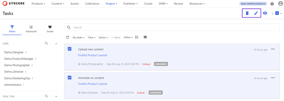Filter by user Demo.ProductManager
This screenshot has width=284, height=101.
[x=19, y=59]
